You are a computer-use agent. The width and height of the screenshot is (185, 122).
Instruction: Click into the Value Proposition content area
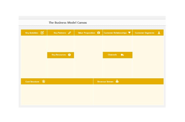click(x=88, y=57)
